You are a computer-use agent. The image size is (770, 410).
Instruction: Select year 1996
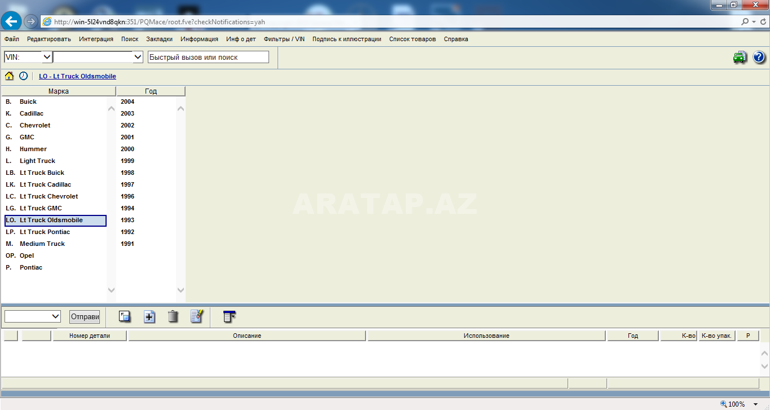click(x=127, y=196)
